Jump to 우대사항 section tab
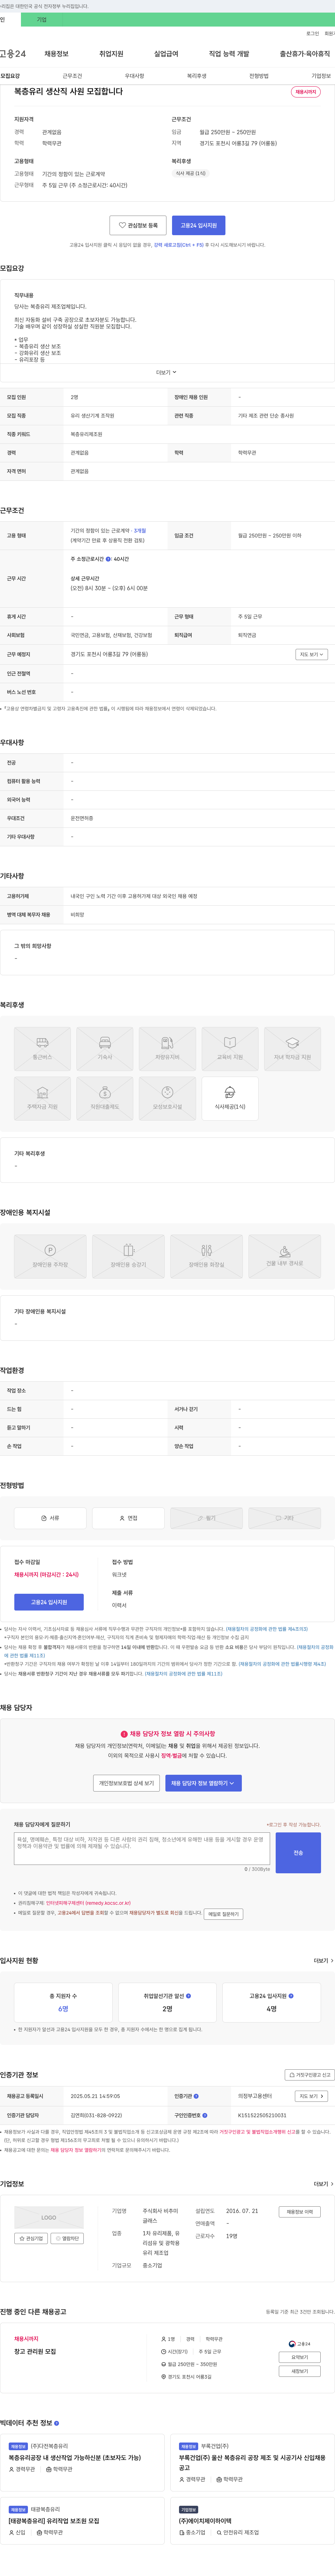The width and height of the screenshot is (335, 2576). (134, 76)
